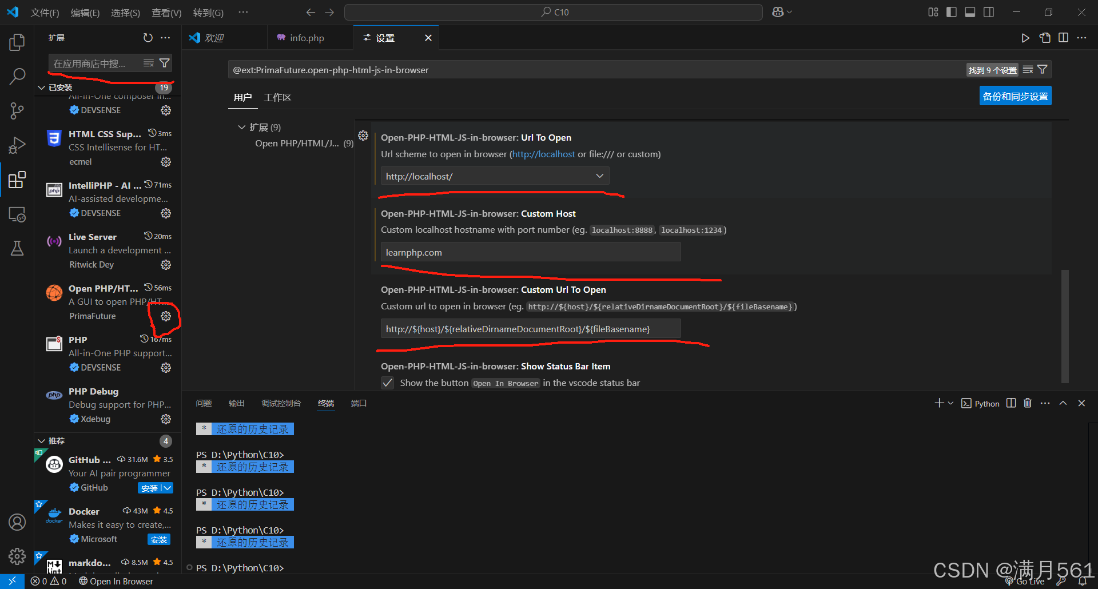Kill terminal with trash icon
The width and height of the screenshot is (1098, 589).
tap(1028, 403)
